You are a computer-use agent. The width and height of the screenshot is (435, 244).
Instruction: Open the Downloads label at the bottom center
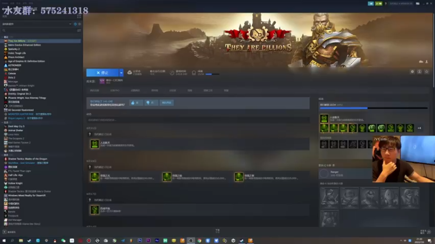[x=217, y=231]
